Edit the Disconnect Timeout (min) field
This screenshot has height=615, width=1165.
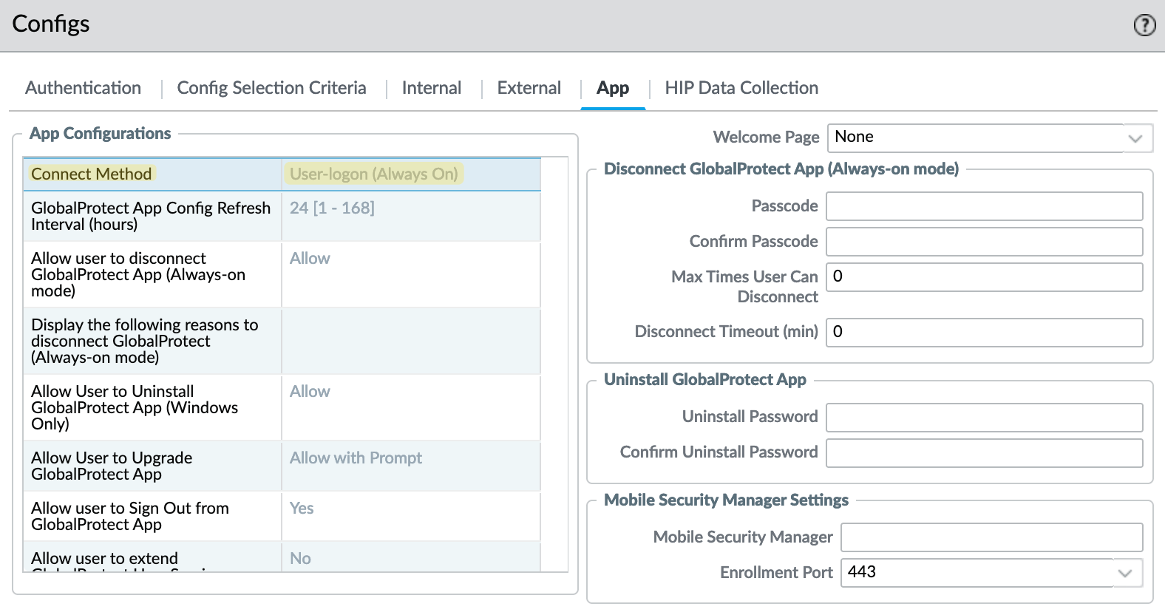click(x=985, y=333)
